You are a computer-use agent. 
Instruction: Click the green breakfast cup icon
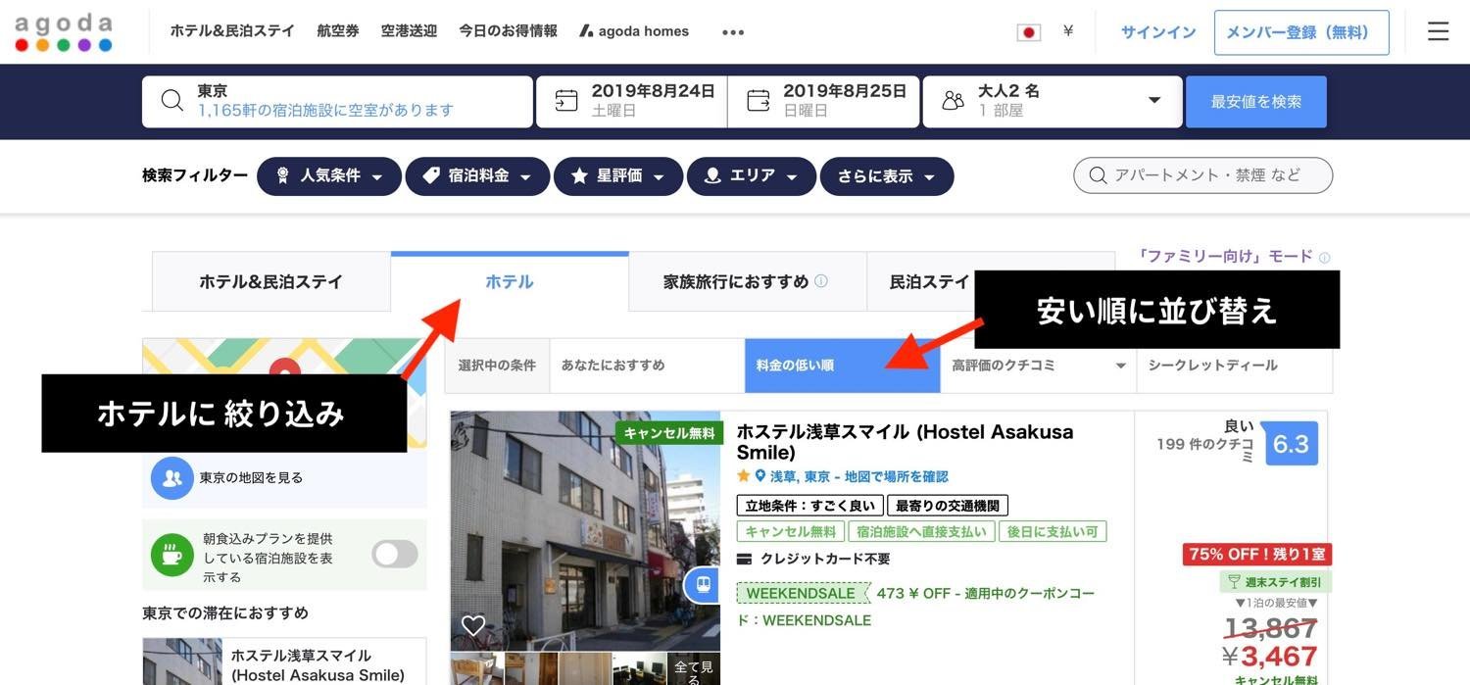click(x=171, y=555)
